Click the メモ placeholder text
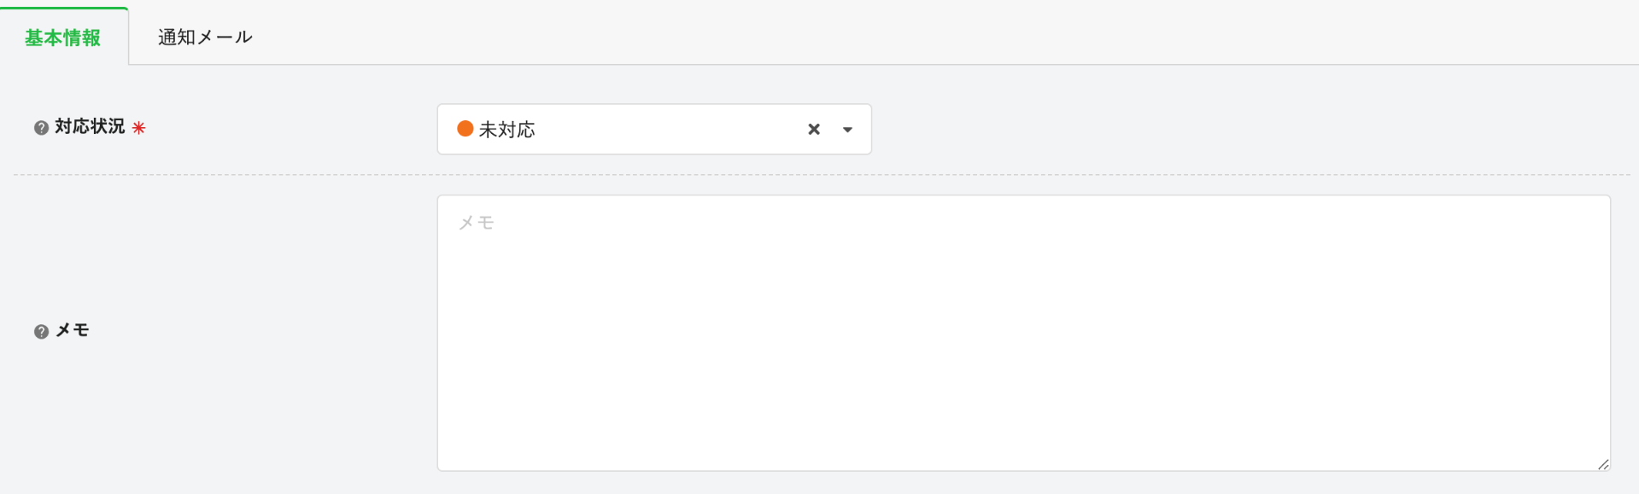Image resolution: width=1639 pixels, height=494 pixels. pyautogui.click(x=477, y=223)
